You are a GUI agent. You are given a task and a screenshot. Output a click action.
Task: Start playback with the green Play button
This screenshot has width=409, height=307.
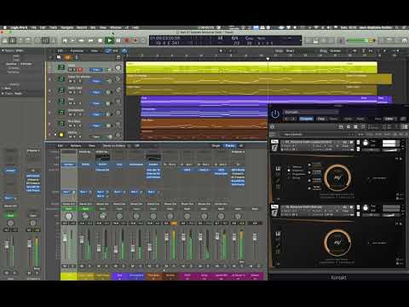pos(109,40)
